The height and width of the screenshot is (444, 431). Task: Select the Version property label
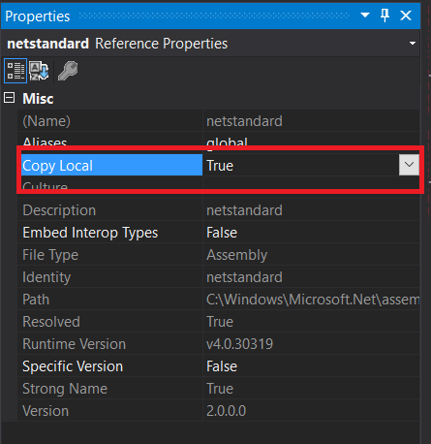click(x=46, y=411)
